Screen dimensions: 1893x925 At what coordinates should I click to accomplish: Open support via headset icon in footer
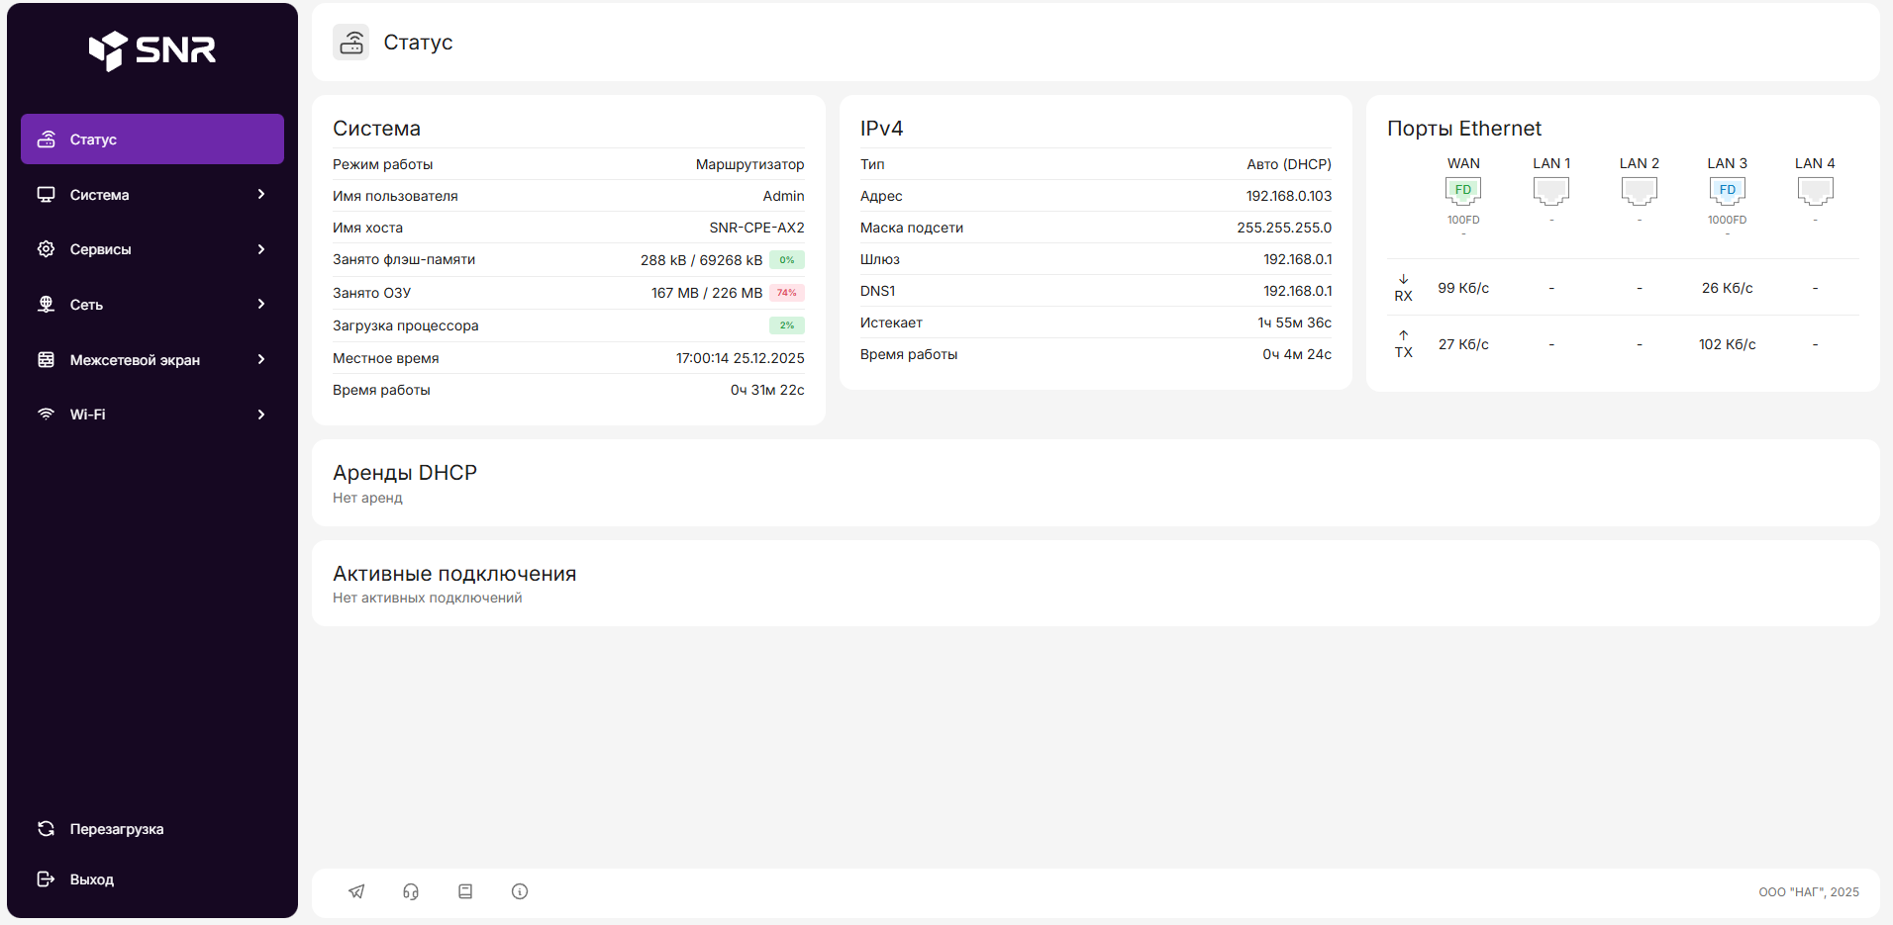[x=411, y=891]
